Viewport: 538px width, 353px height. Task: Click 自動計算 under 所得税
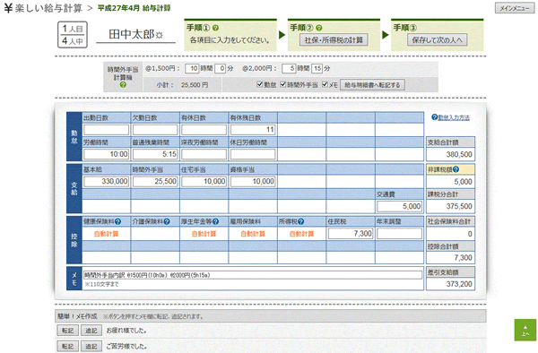[x=301, y=234]
